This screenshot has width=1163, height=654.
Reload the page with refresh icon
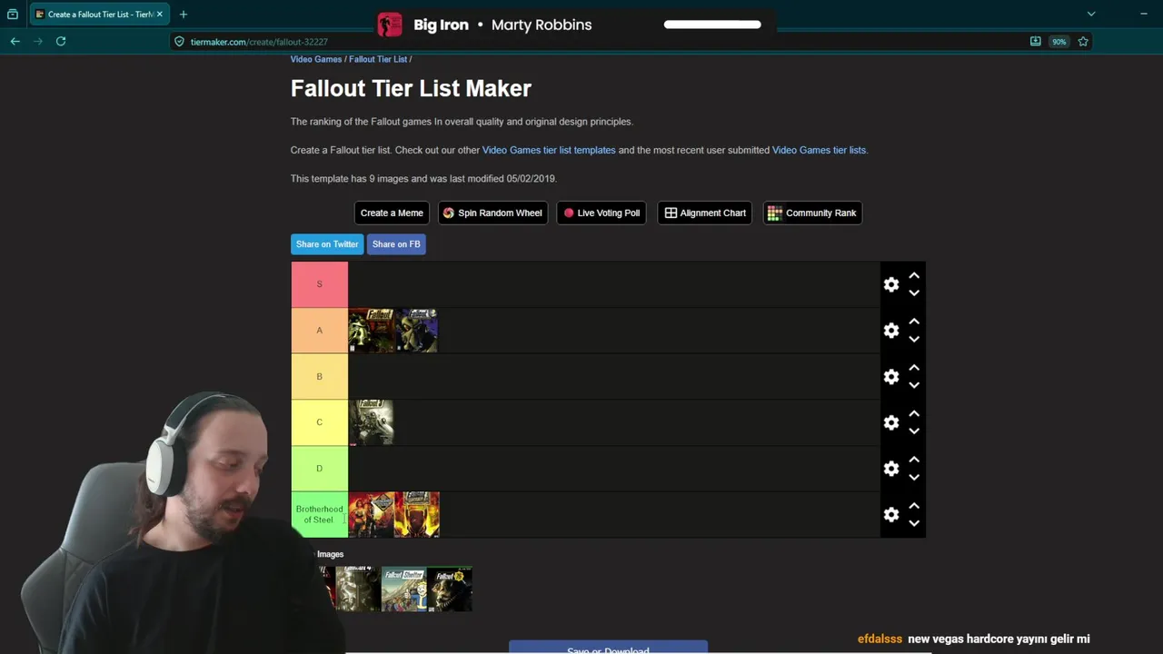point(61,41)
